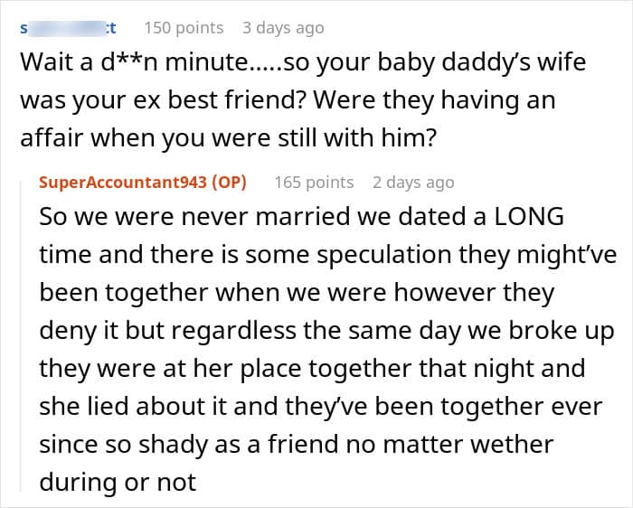Viewport: 633px width, 508px height.
Task: Click the line "they were at her place together"
Action: [312, 369]
